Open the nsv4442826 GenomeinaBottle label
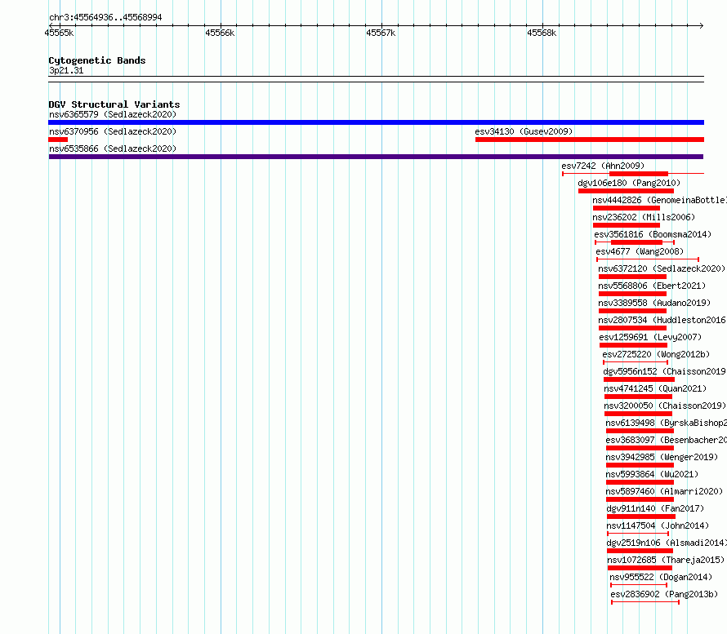This screenshot has height=634, width=727. pyautogui.click(x=659, y=200)
